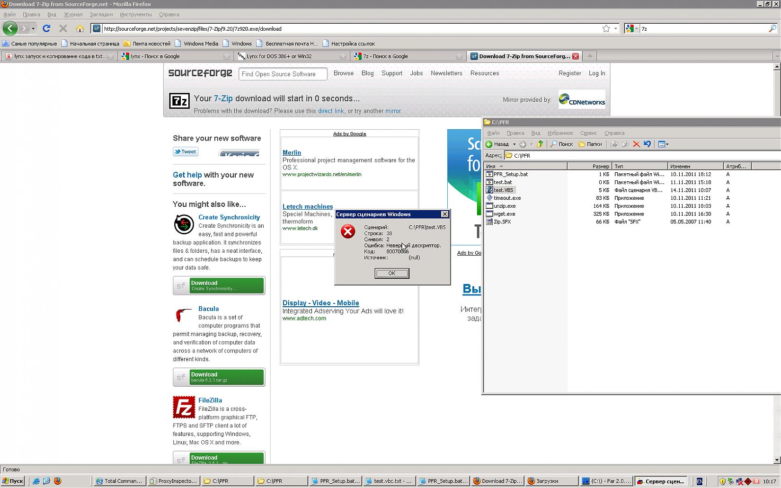This screenshot has height=488, width=781.
Task: Click the Stop loading icon
Action: tap(63, 28)
